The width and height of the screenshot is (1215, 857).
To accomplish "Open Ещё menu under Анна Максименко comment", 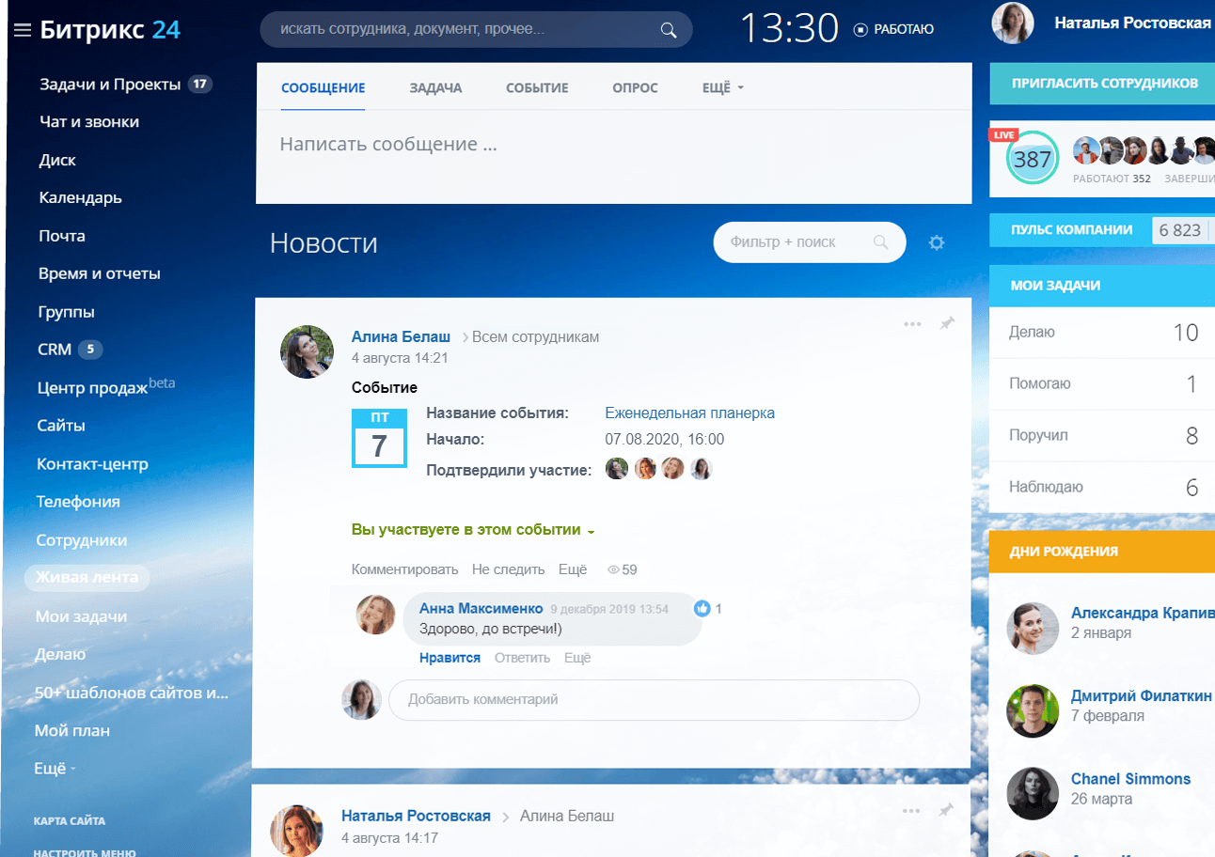I will pyautogui.click(x=577, y=658).
